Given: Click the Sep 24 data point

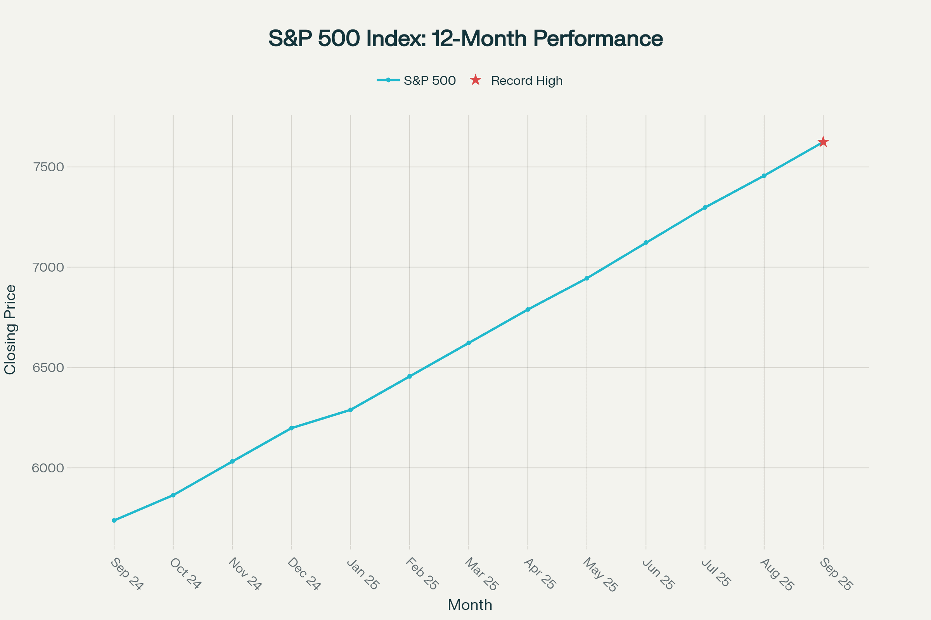Looking at the screenshot, I should click(x=114, y=520).
